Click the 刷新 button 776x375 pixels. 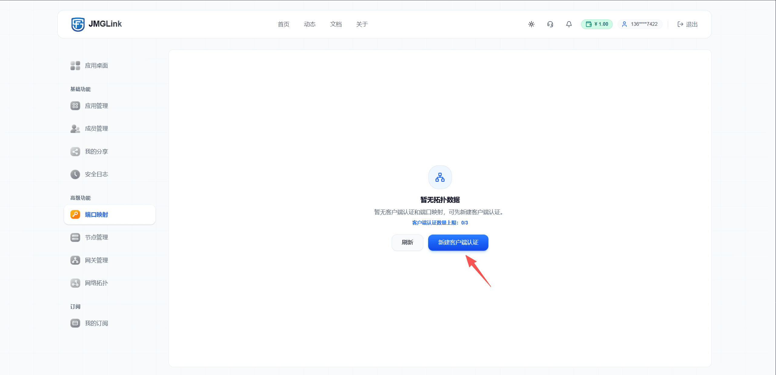[x=407, y=242]
